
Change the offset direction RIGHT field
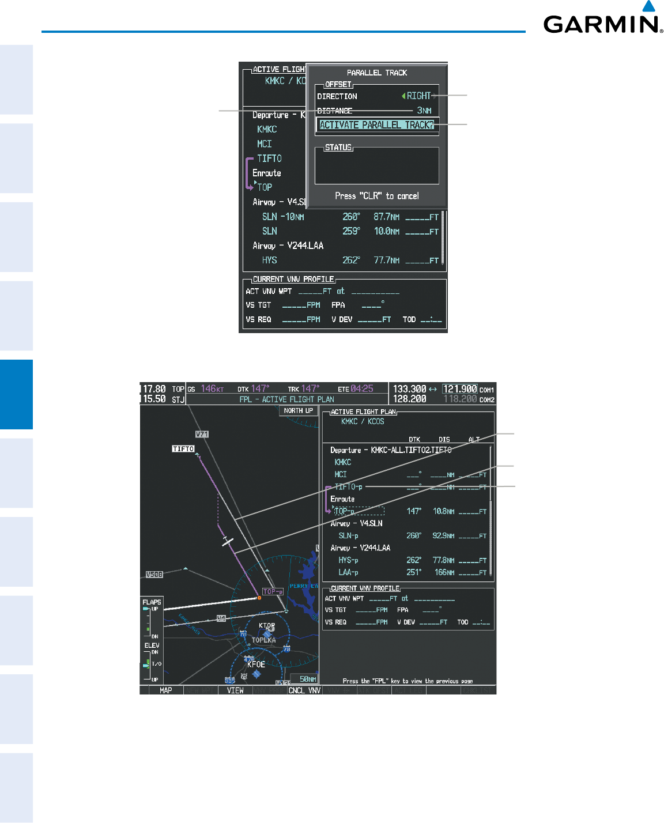click(x=419, y=96)
